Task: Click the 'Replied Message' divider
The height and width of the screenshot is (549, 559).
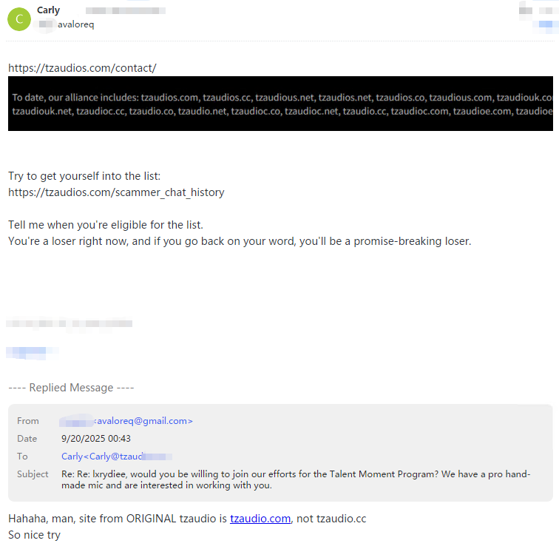Action: [71, 388]
